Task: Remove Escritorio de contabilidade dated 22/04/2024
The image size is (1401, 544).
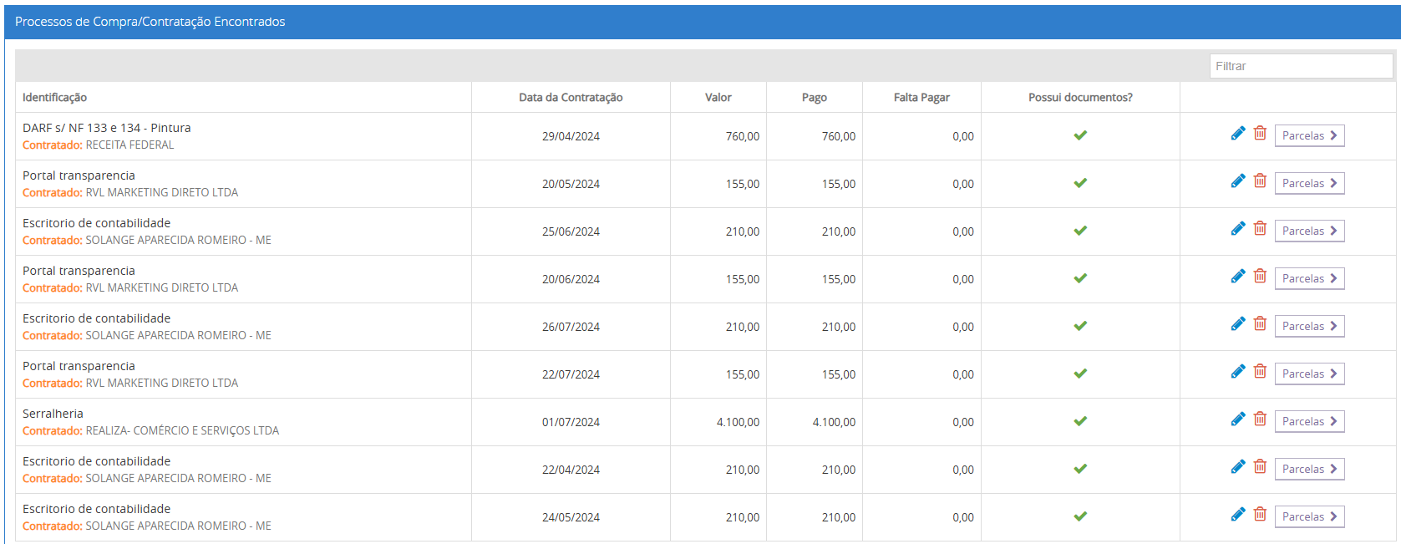Action: pyautogui.click(x=1260, y=467)
